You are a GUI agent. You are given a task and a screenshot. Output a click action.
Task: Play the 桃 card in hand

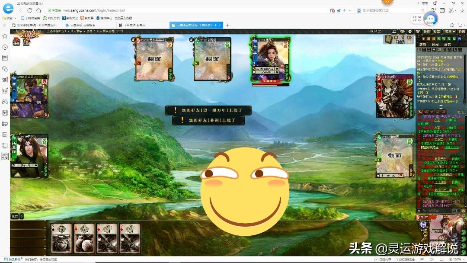(x=84, y=239)
